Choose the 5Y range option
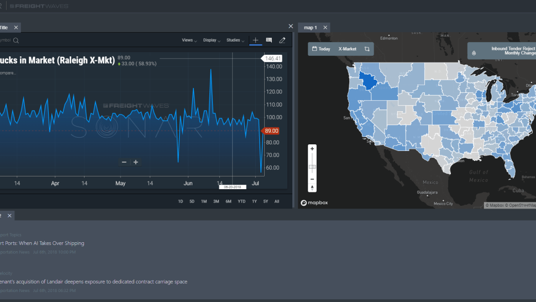The image size is (536, 302). (266, 201)
